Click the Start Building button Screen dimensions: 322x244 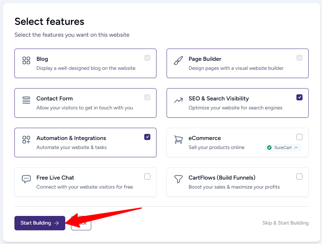40,223
